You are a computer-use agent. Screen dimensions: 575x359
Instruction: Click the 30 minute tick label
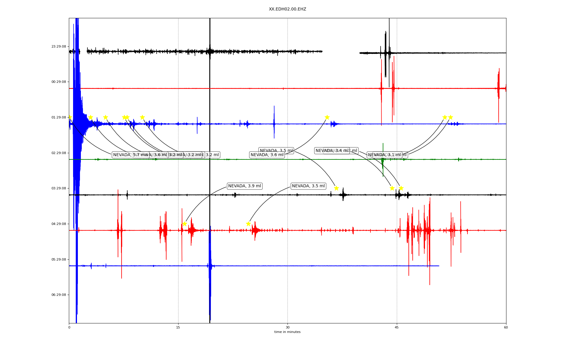tap(287, 328)
